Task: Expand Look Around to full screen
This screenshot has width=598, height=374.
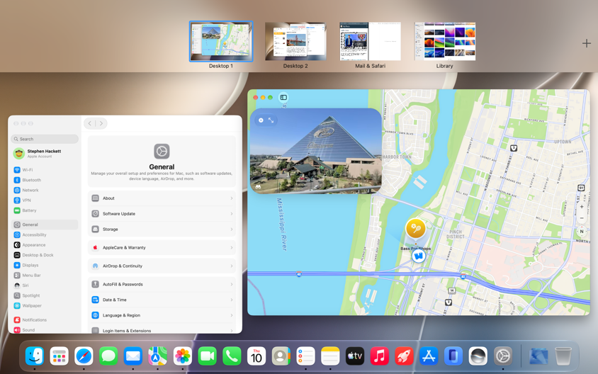Action: click(271, 120)
